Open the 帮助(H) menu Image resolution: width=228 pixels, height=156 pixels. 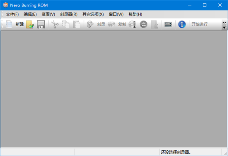(x=135, y=14)
